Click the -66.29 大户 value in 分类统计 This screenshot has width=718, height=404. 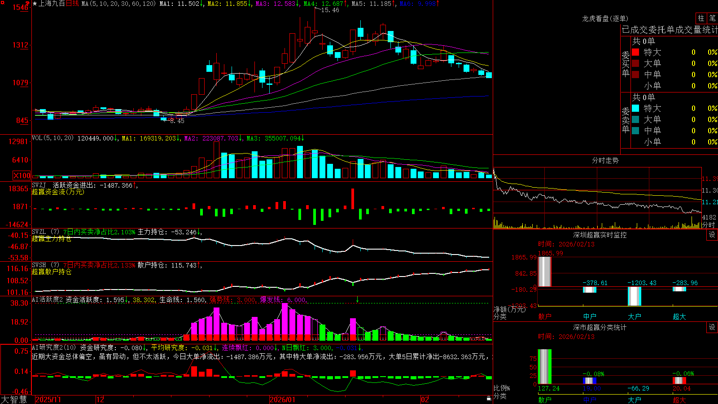(639, 388)
